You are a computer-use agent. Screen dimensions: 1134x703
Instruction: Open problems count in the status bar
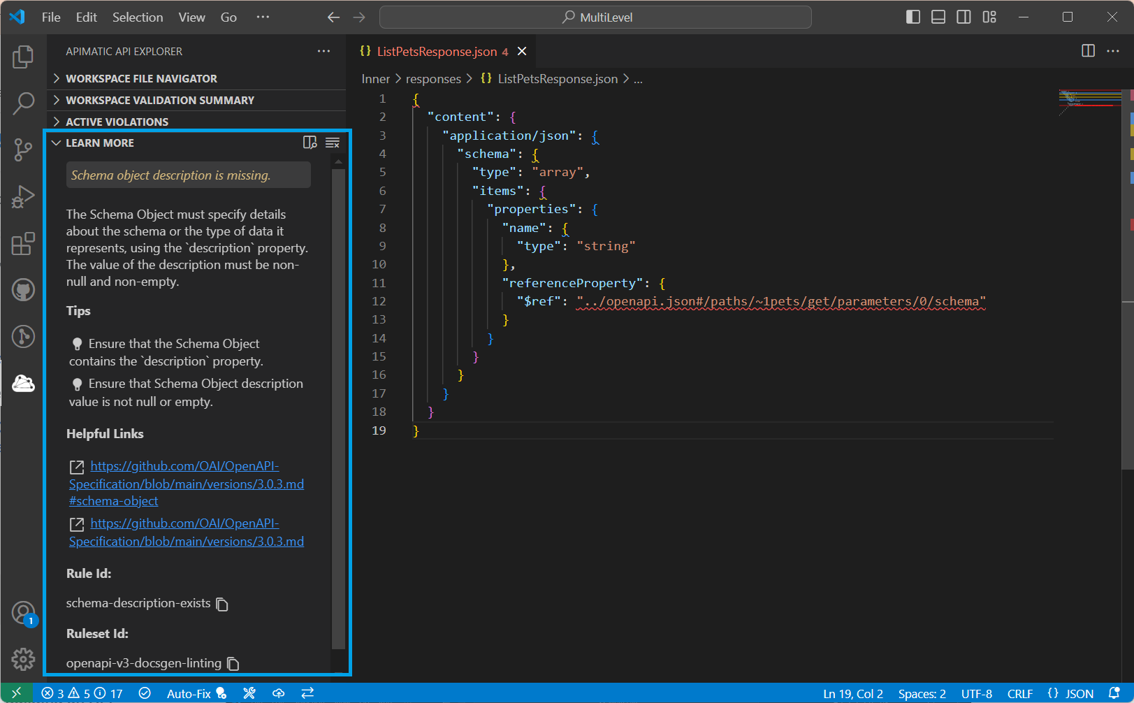82,693
